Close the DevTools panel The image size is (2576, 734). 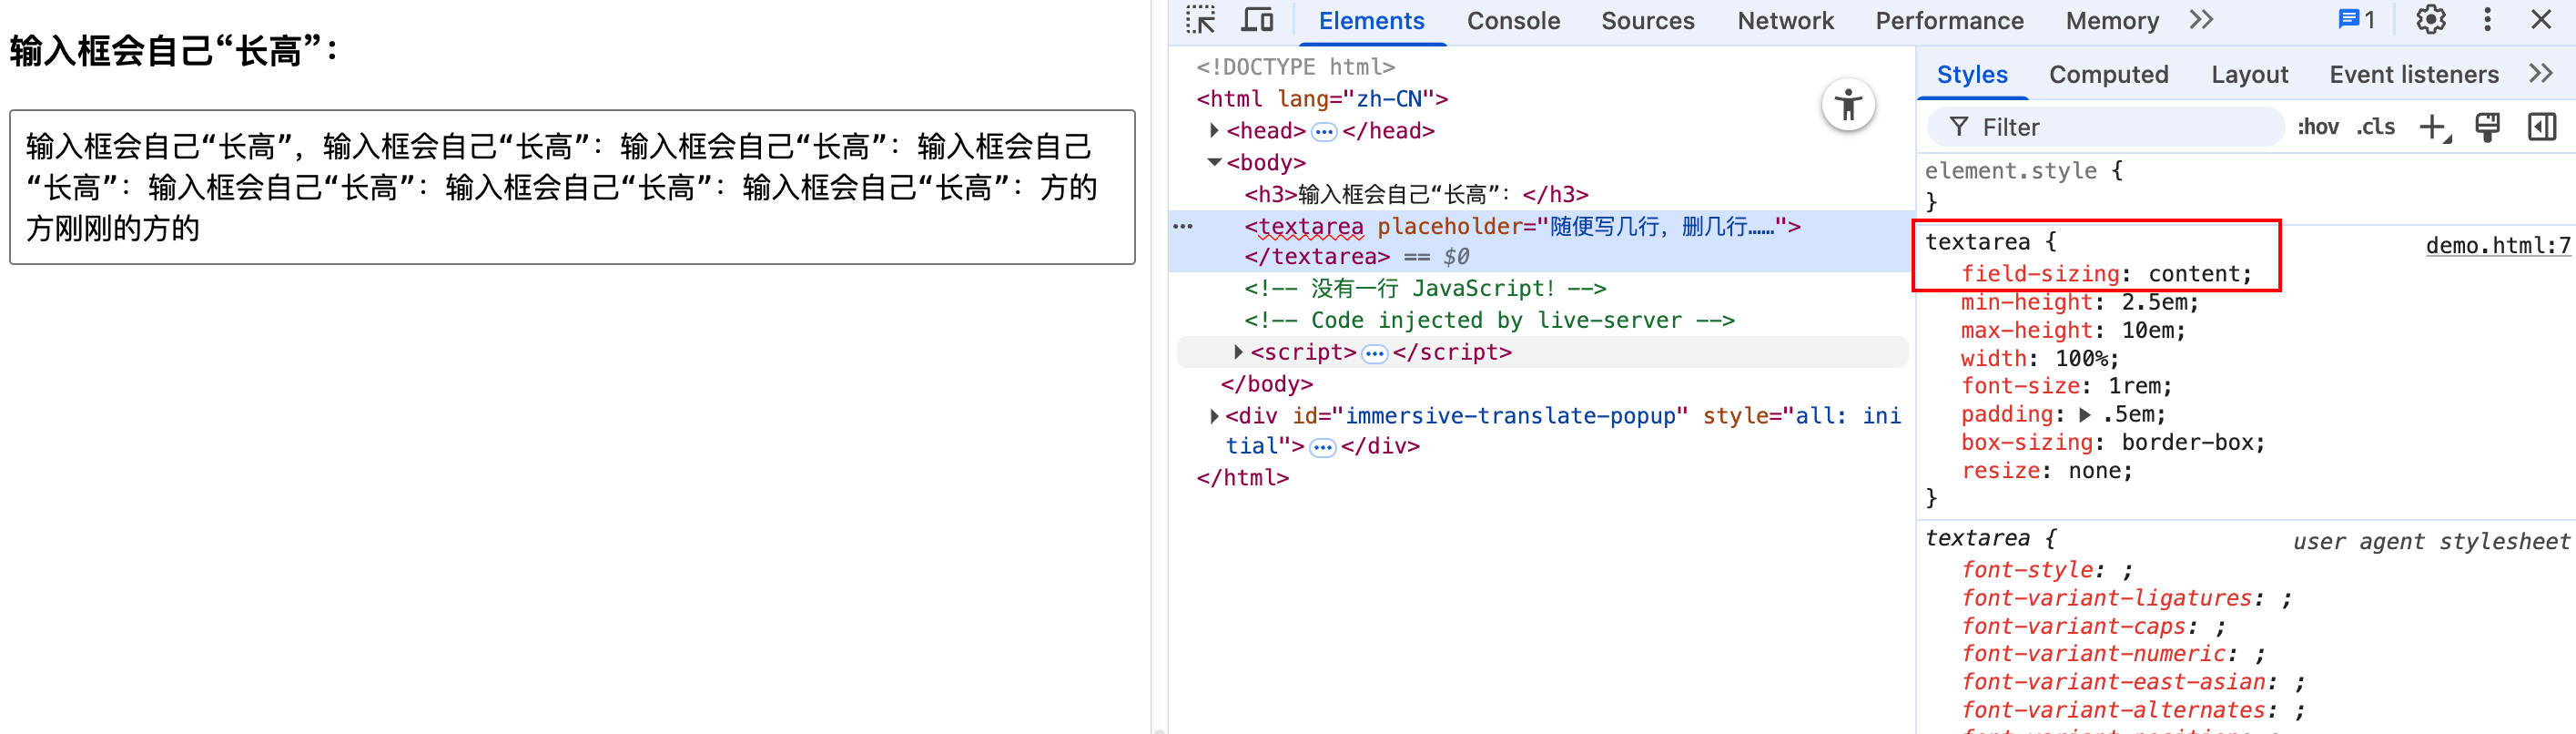2541,20
